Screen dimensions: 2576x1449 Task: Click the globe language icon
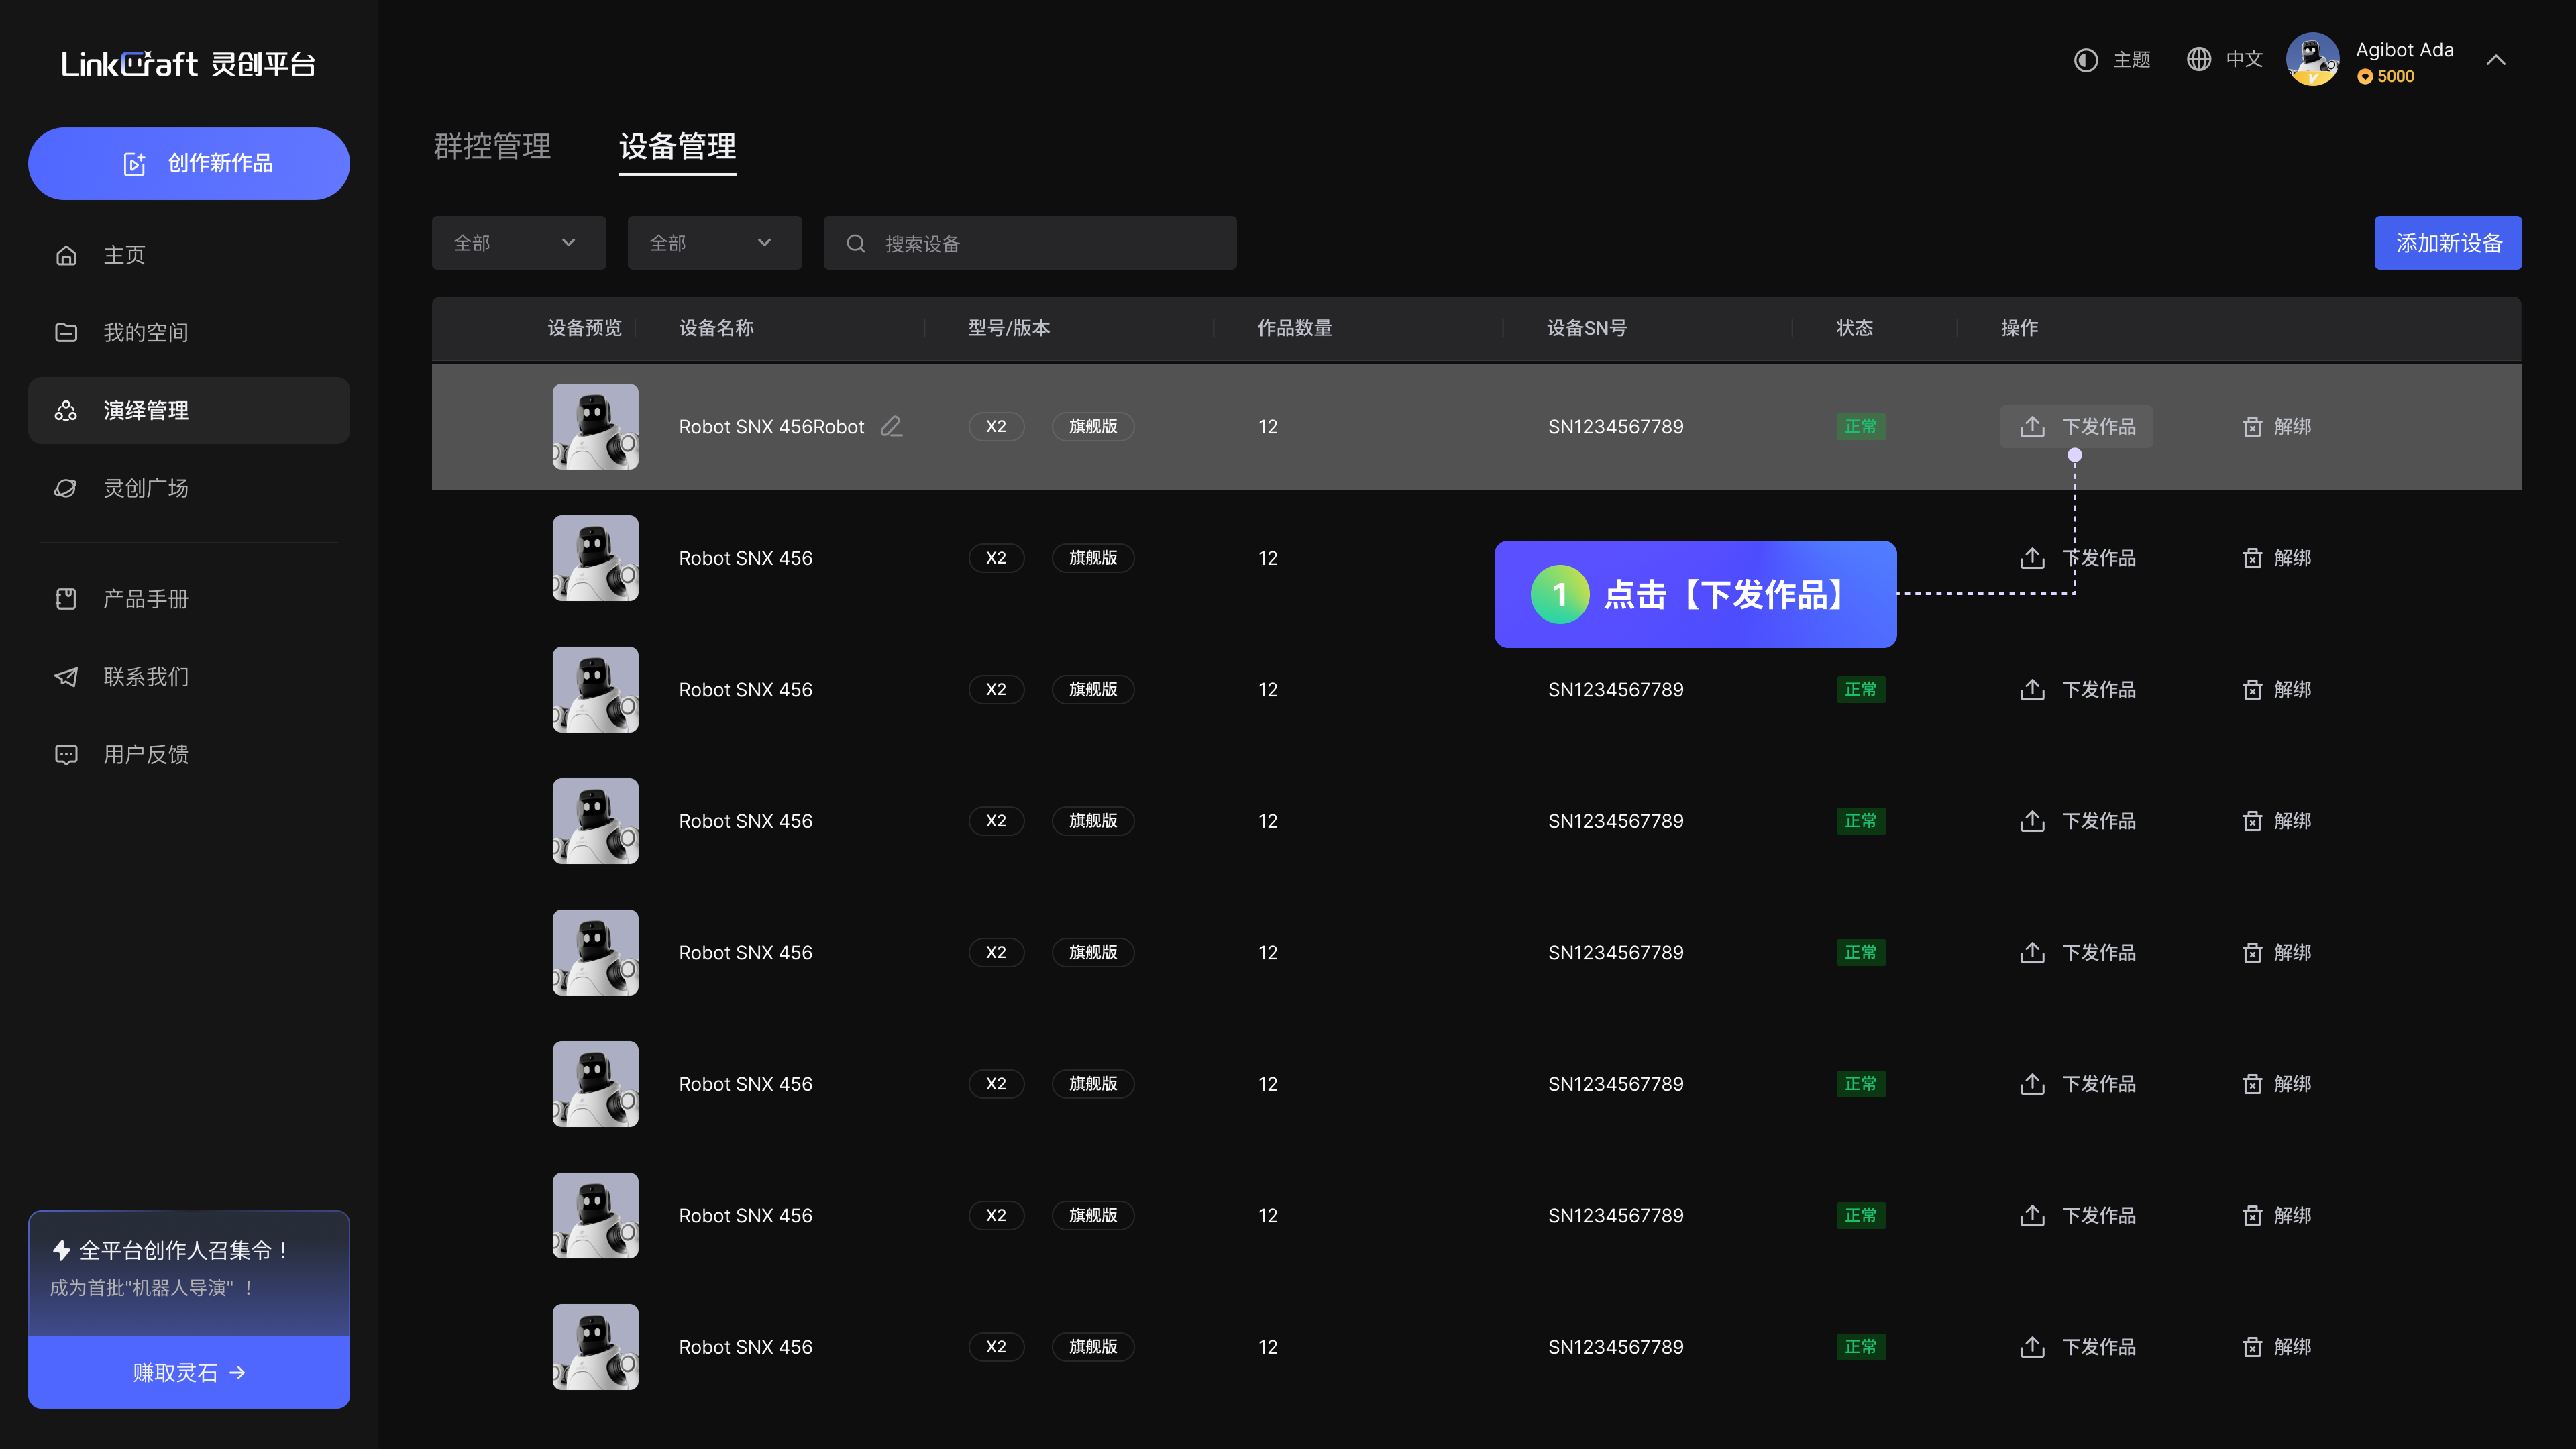(x=2198, y=60)
